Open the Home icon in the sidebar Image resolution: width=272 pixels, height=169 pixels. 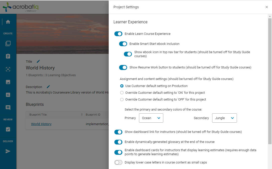pos(8,22)
